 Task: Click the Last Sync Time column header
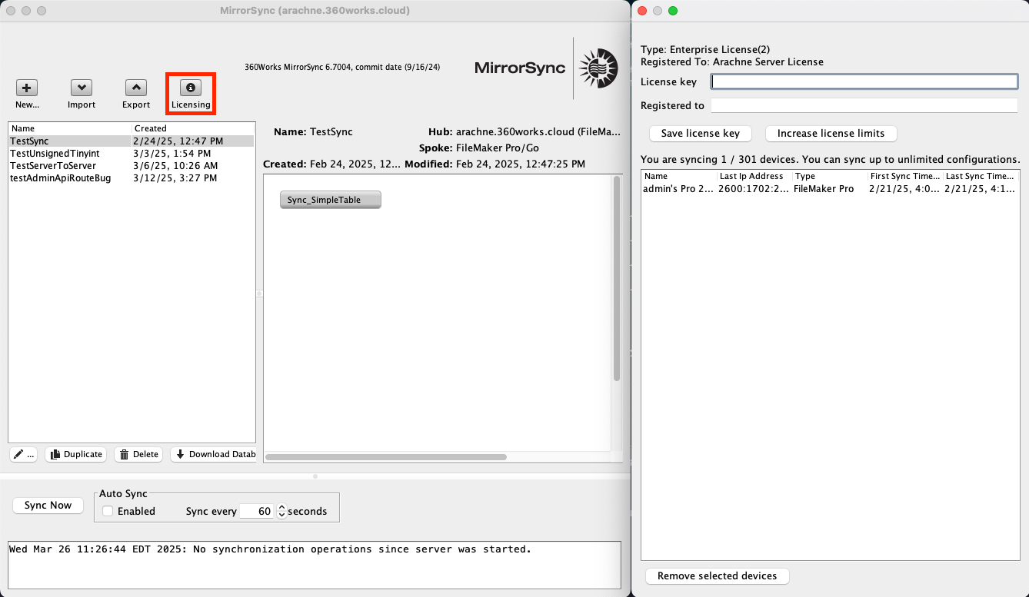[981, 176]
